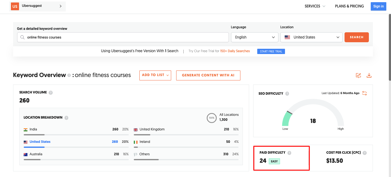Viewport: 391px width, 177px height.
Task: Click the download export icon
Action: 369,75
